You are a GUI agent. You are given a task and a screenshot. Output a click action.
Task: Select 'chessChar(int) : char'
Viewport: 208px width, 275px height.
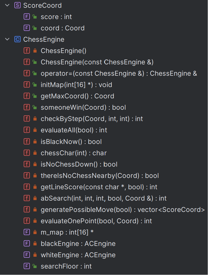click(x=74, y=153)
